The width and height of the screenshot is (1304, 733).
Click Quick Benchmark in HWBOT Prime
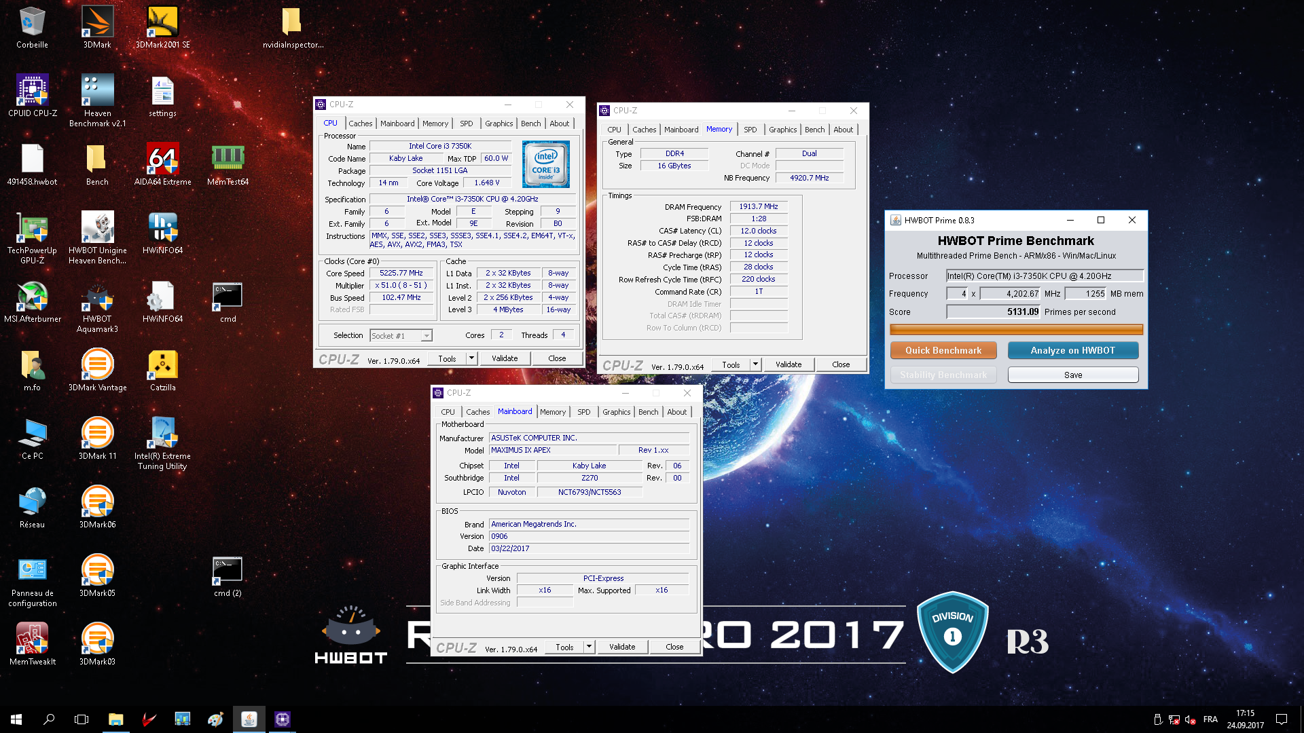point(943,350)
